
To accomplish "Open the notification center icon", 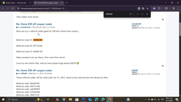I will [x=177, y=99].
